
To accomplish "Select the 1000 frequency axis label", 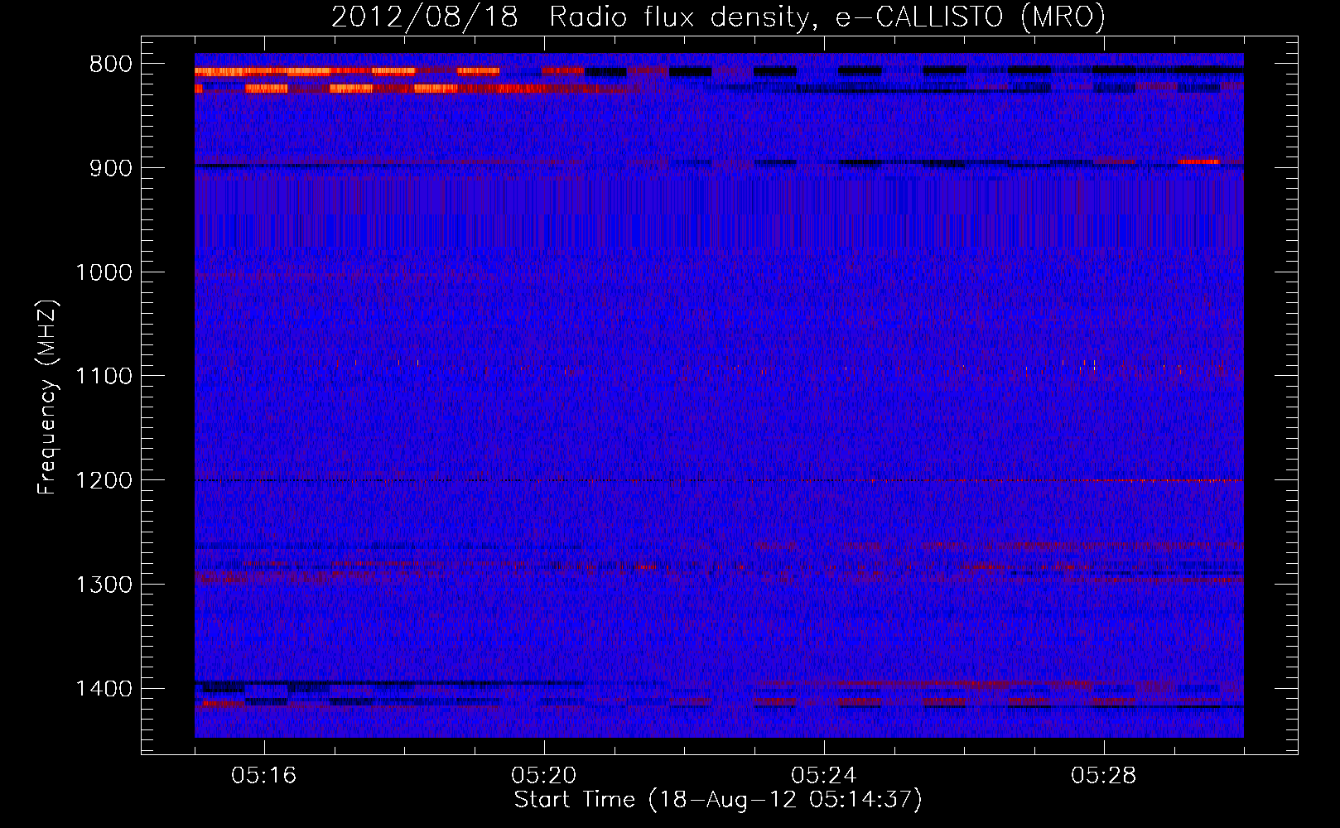I will 104,272.
